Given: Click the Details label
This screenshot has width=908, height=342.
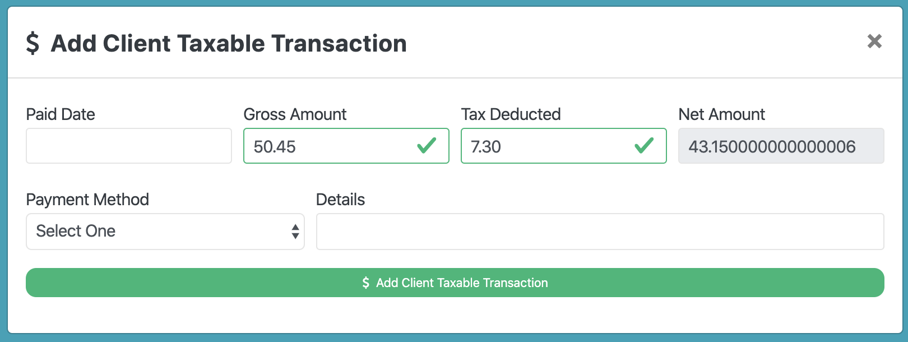Looking at the screenshot, I should pos(340,200).
